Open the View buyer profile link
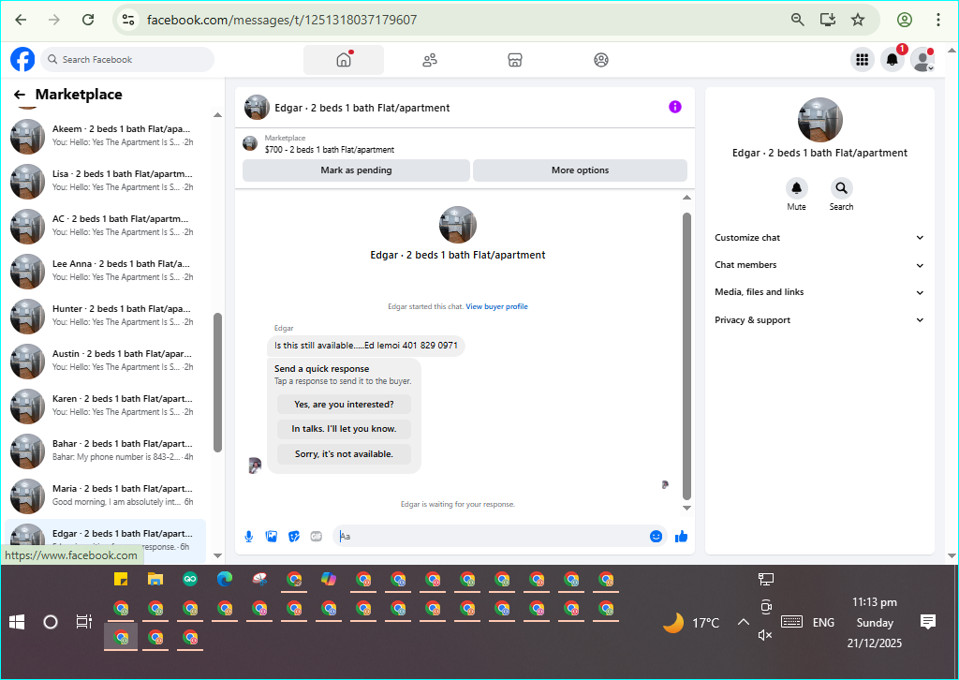The height and width of the screenshot is (680, 959). 496,307
